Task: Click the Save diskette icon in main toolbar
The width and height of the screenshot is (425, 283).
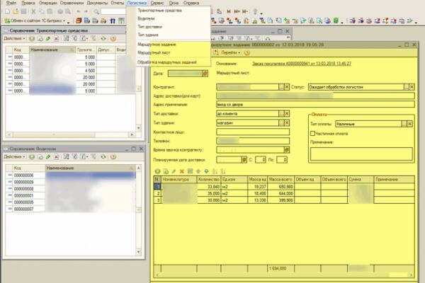Action: 24,11
